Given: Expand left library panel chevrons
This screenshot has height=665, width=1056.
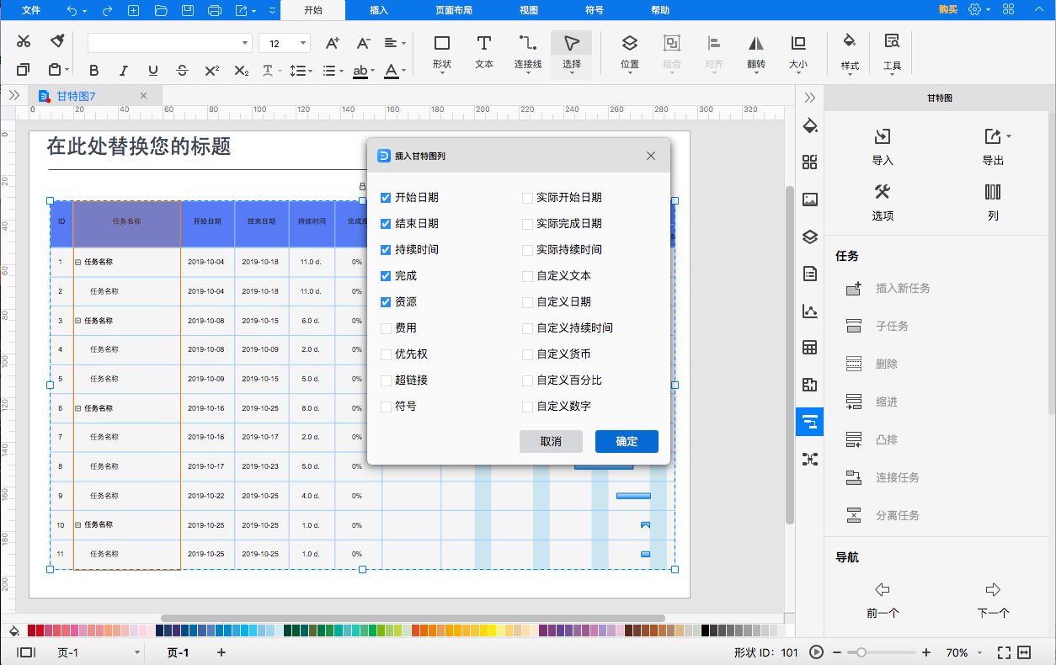Looking at the screenshot, I should [x=13, y=96].
